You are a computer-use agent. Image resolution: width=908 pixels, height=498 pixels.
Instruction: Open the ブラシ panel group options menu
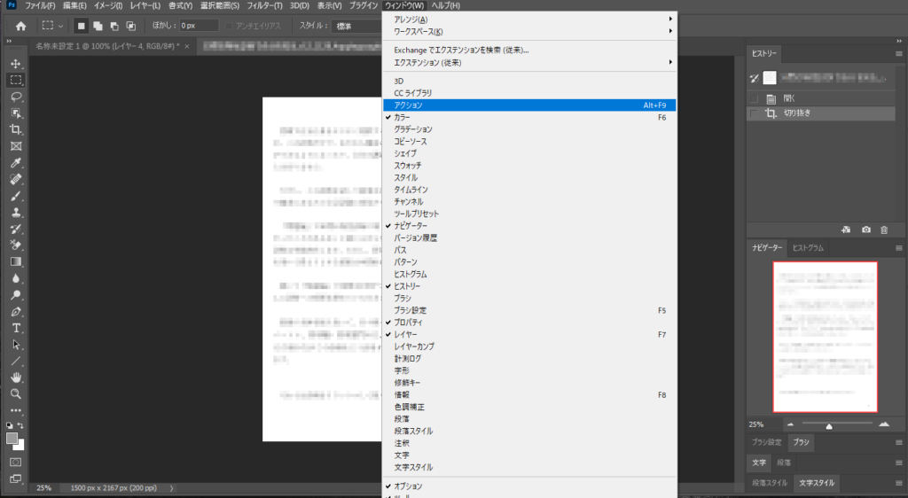[x=899, y=442]
